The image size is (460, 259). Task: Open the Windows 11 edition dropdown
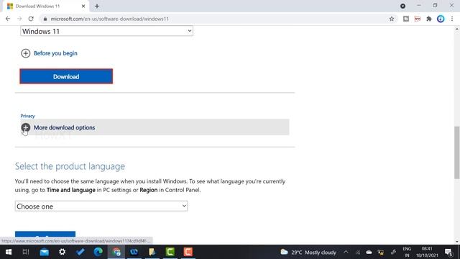[106, 31]
